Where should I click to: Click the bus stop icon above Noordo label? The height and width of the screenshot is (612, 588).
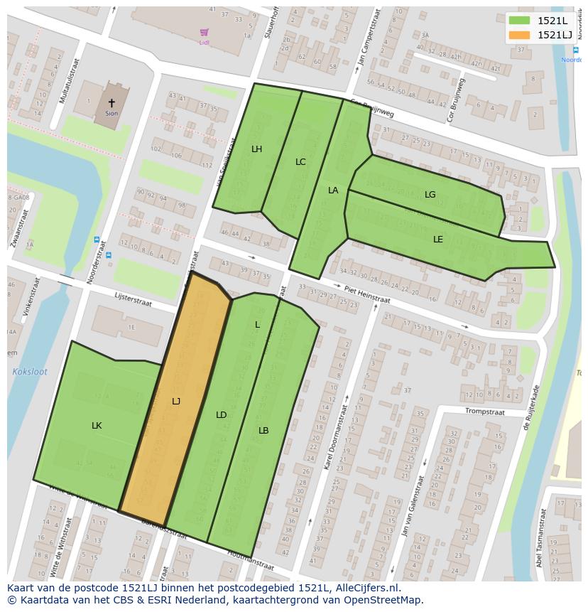click(x=575, y=50)
